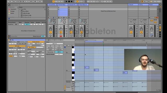This screenshot has width=167, height=93.
Task: Select the D#1 note in piano roll
Action: tap(125, 73)
